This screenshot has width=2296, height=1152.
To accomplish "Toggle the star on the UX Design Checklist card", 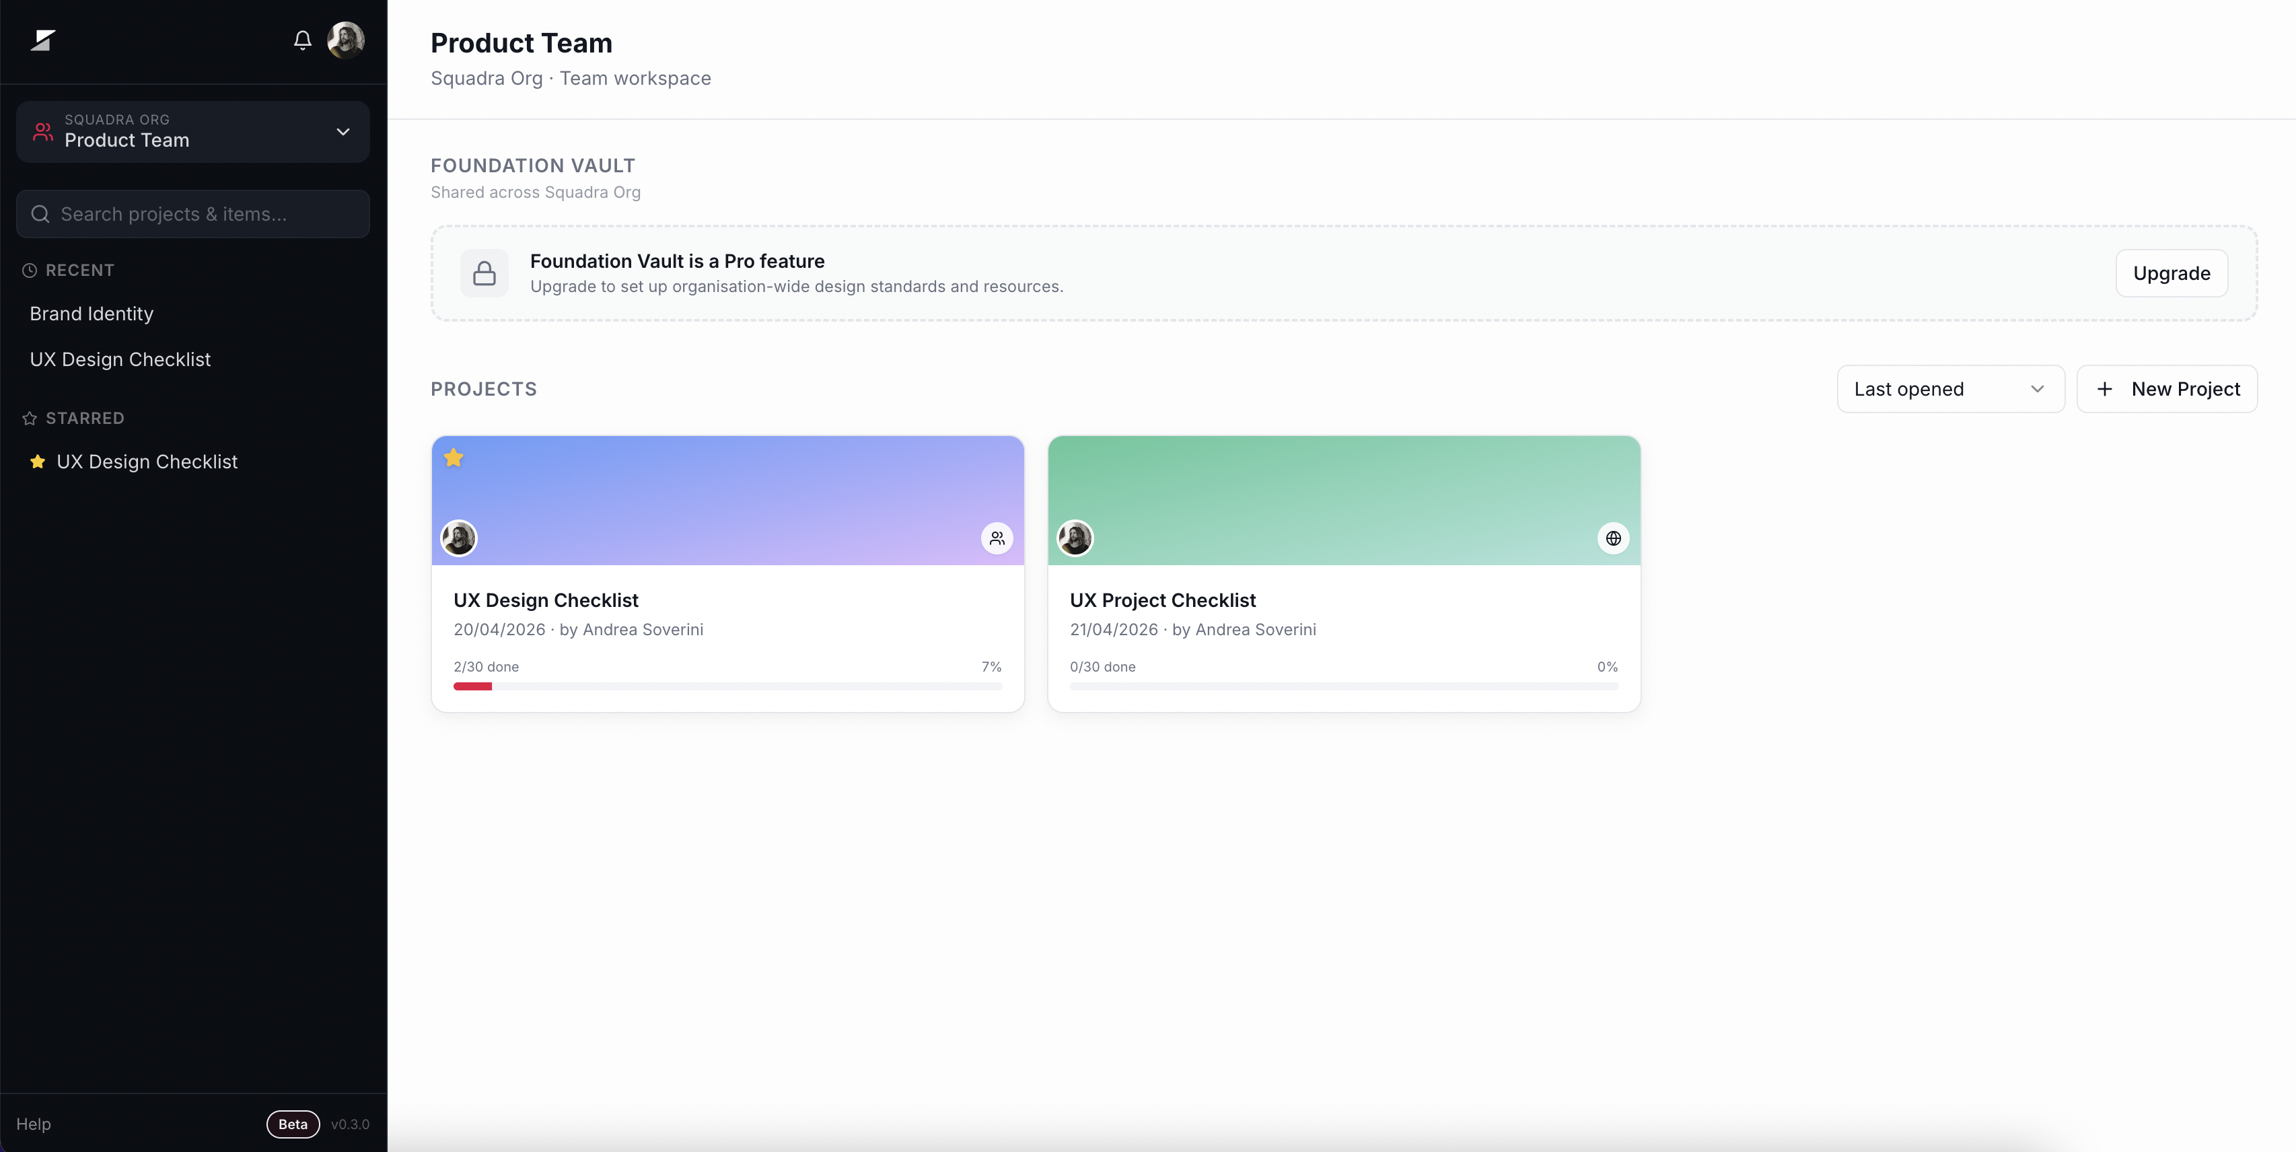I will pyautogui.click(x=454, y=458).
